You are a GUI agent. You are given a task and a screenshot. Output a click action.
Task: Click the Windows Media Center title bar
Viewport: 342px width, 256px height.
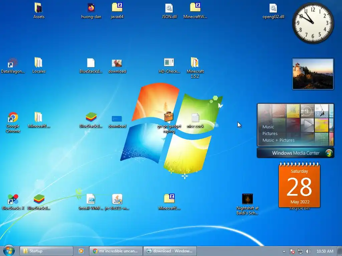(296, 153)
